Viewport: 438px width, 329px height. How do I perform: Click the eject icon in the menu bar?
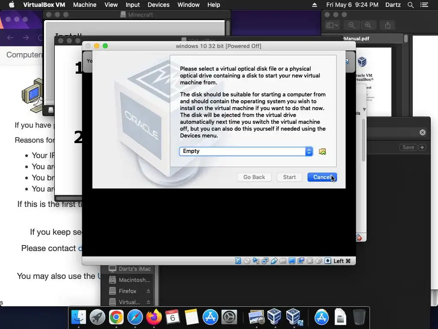coord(314,5)
